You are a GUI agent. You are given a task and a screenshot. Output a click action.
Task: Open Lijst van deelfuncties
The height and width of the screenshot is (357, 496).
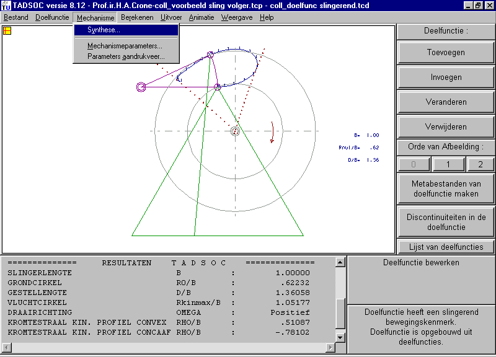coord(446,247)
